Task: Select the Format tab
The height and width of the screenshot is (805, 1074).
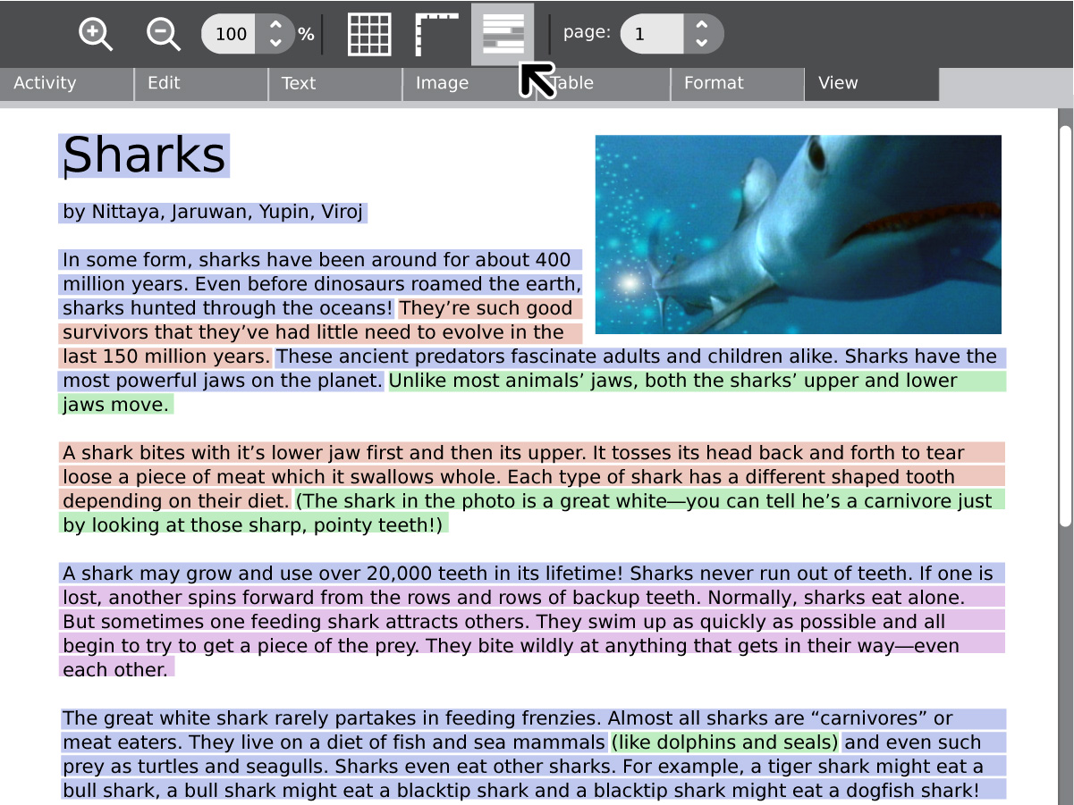Action: click(737, 84)
